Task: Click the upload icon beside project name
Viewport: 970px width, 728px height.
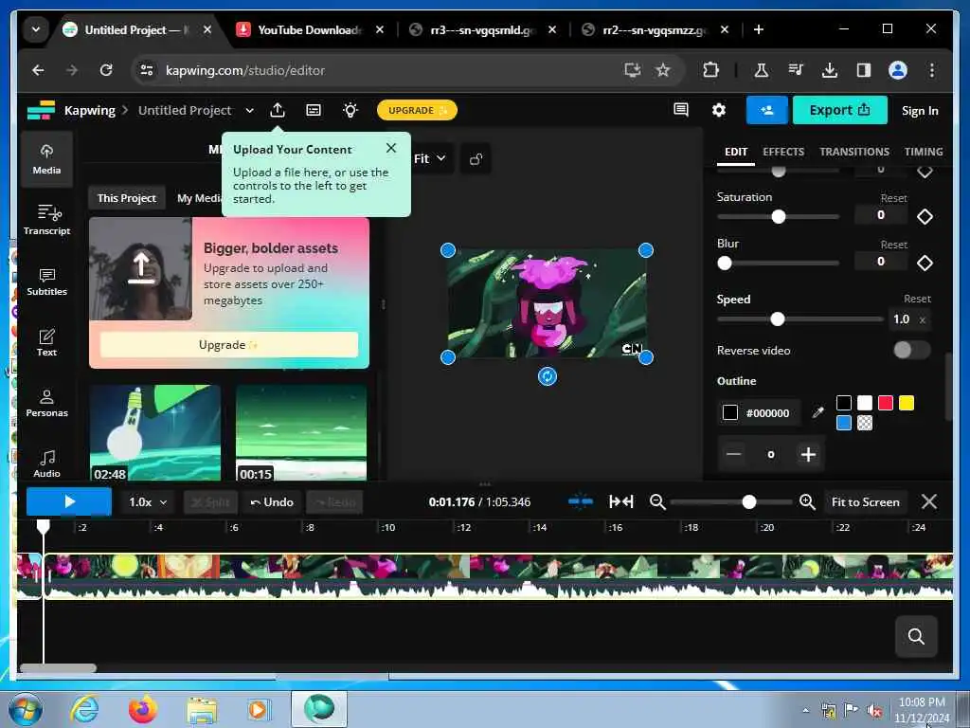Action: click(278, 110)
